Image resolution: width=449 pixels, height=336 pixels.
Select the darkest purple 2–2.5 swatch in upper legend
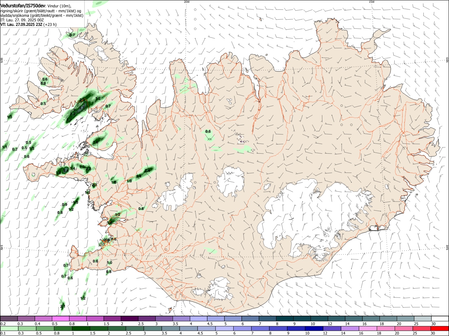[129, 319]
